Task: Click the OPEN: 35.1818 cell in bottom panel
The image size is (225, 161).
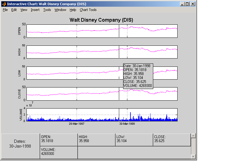Action: pos(59,140)
